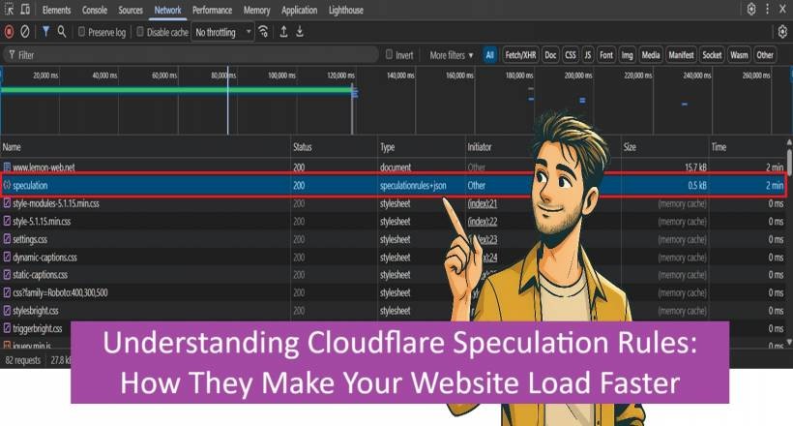Stop recording network log
The width and height of the screenshot is (793, 426).
coord(9,32)
